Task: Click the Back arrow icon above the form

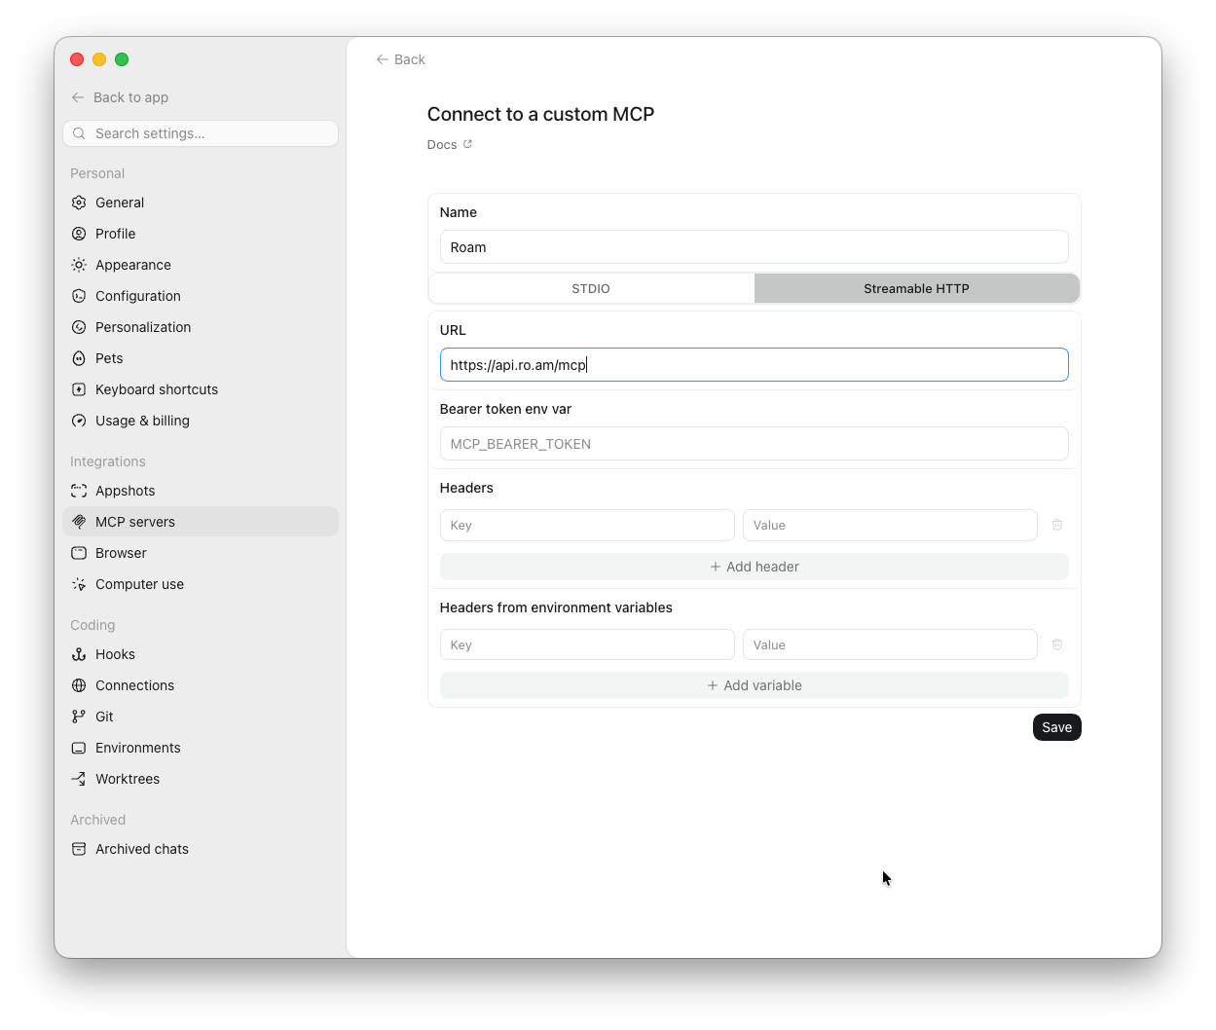Action: (x=383, y=59)
